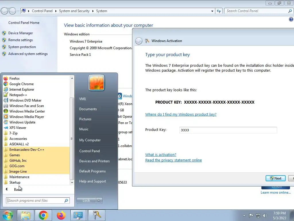
Task: Expand the Games folder
Action: 14,155
